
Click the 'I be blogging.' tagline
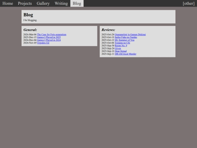tap(30, 20)
